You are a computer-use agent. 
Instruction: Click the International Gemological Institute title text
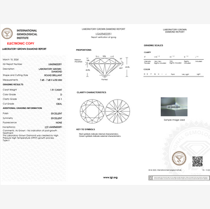[x=27, y=34]
